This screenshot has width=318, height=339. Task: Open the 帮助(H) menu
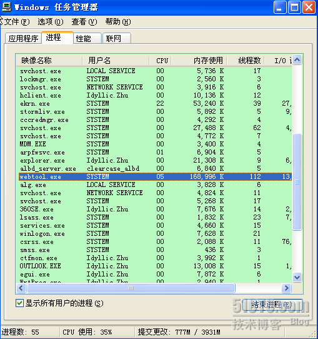[118, 22]
